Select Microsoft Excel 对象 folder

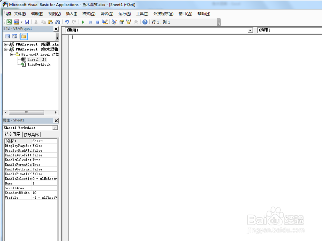40,54
